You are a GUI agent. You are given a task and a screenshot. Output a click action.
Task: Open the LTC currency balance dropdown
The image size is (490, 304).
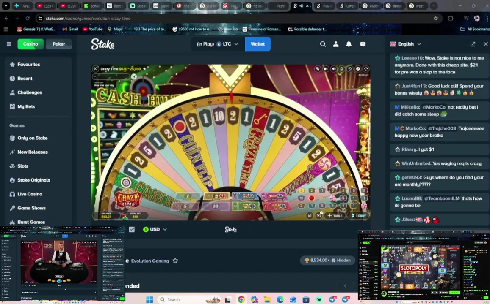coord(218,44)
